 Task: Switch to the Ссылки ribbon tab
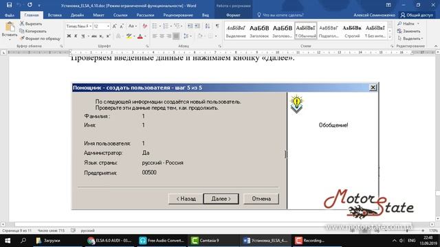[x=120, y=15]
